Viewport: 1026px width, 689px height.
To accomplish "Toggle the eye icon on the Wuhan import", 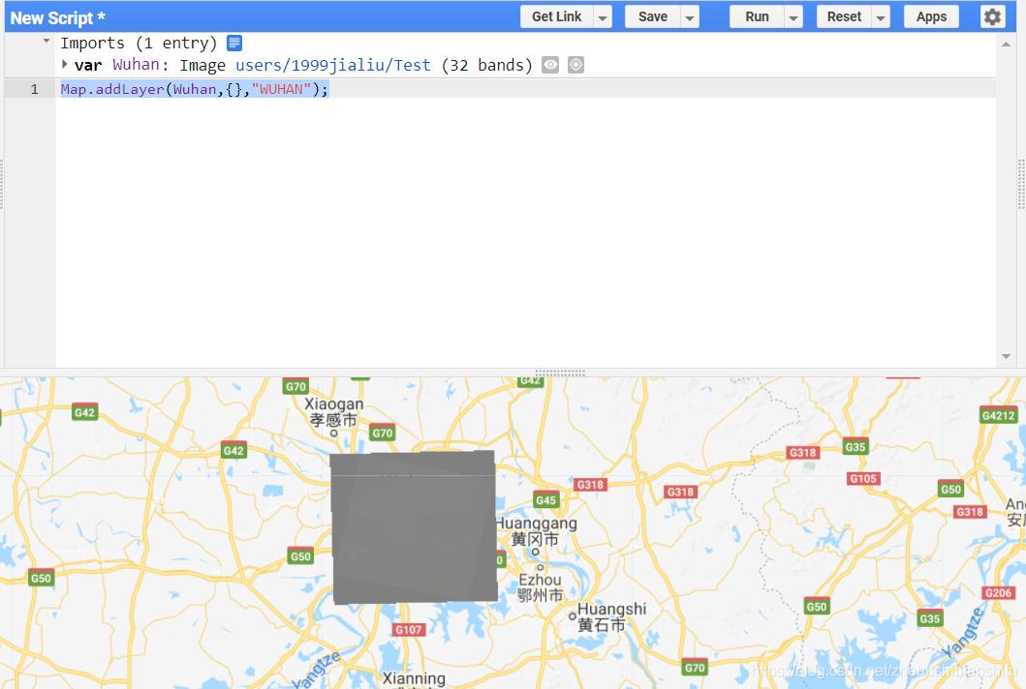I will (x=552, y=65).
